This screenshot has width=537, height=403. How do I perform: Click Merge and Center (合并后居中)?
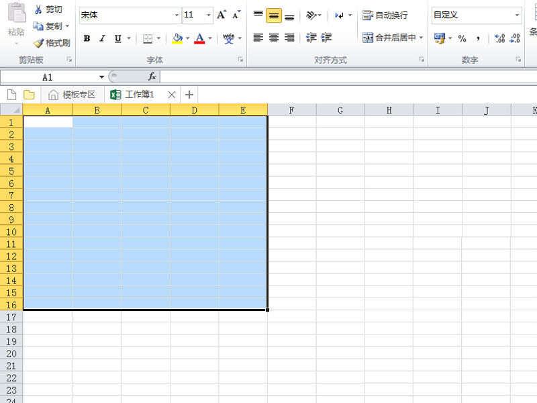[x=389, y=38]
